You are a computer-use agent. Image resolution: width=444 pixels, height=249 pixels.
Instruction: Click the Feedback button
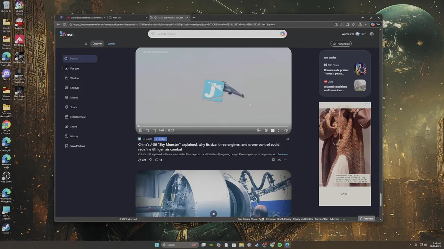[x=367, y=219]
